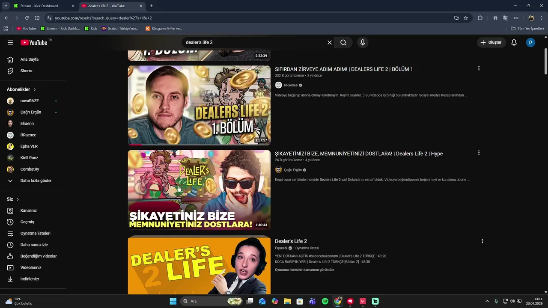
Task: Open the extensions puzzle icon
Action: [480, 18]
